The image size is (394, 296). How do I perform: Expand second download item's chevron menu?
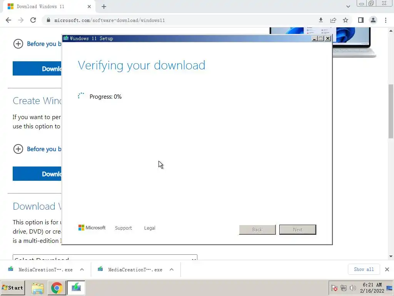(x=172, y=269)
